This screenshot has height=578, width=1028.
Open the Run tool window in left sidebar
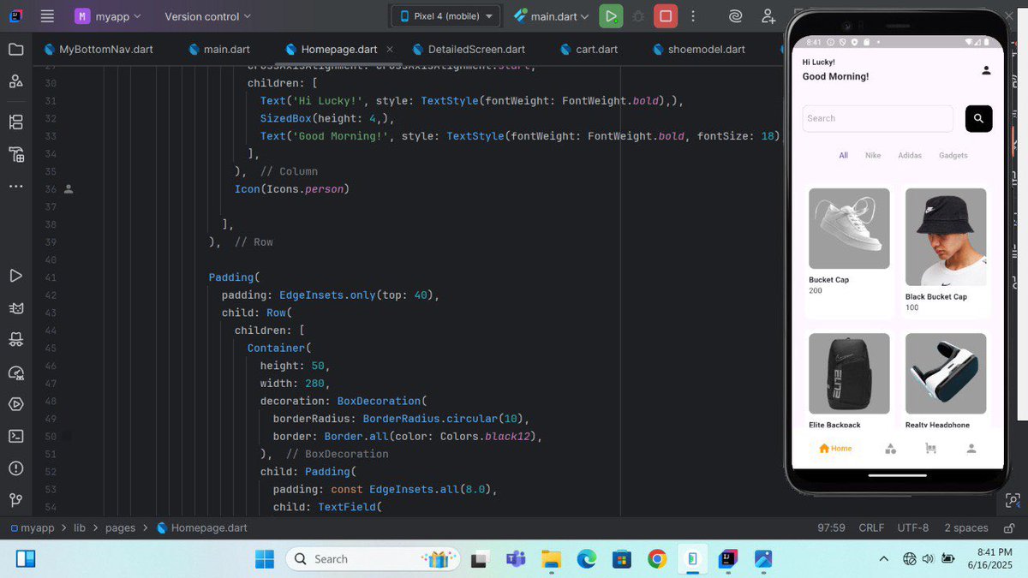coord(15,276)
